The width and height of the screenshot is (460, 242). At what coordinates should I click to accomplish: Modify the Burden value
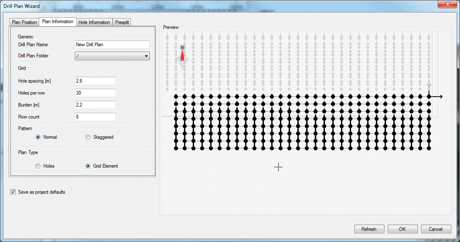click(x=95, y=105)
